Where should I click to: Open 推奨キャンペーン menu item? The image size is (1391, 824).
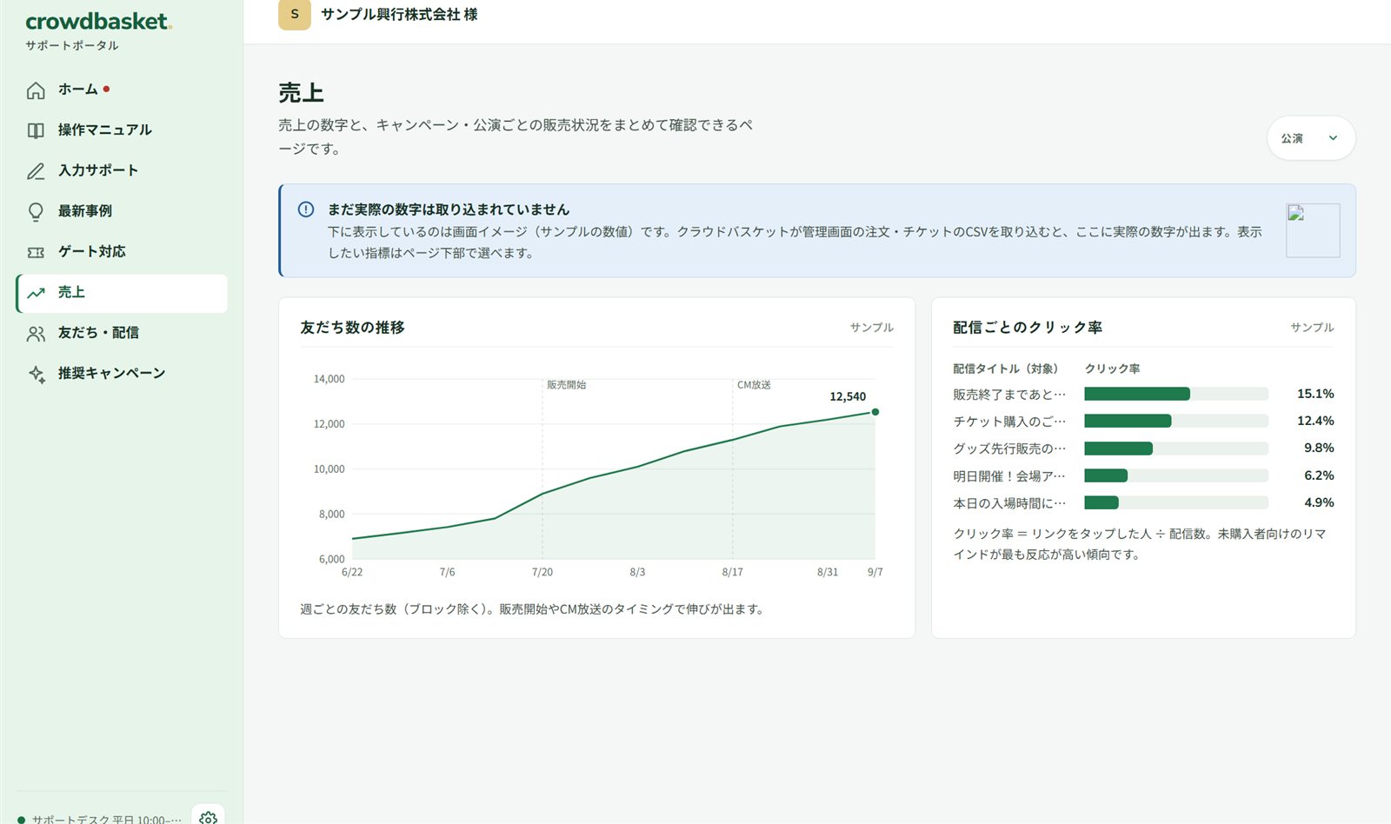(x=122, y=374)
